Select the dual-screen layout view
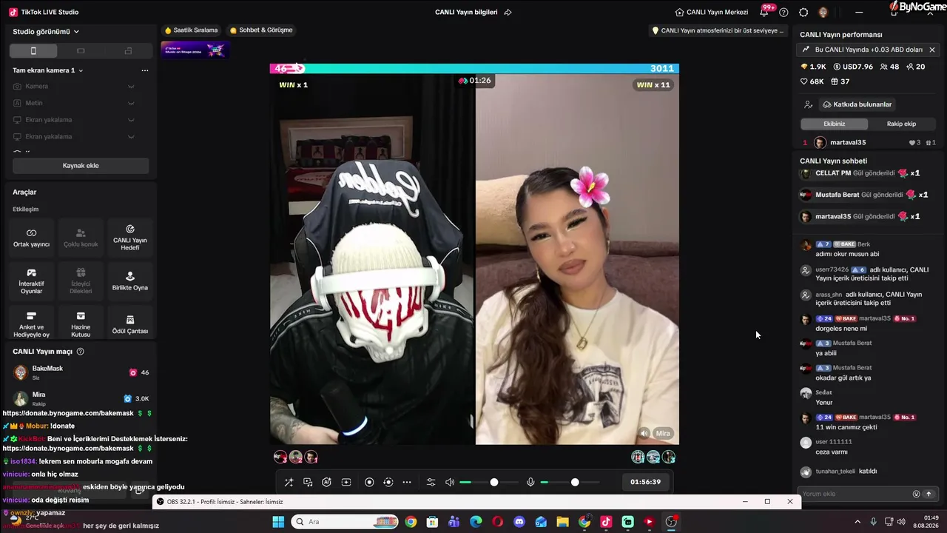 [128, 51]
